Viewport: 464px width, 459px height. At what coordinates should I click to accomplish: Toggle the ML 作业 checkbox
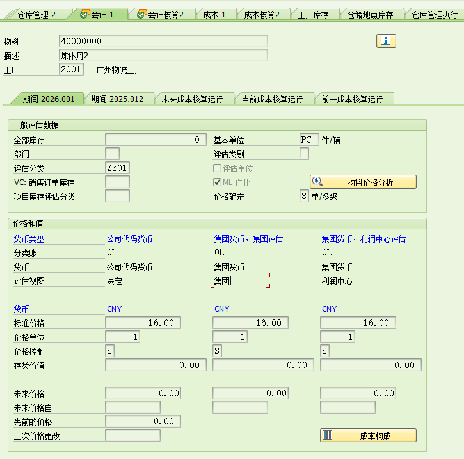click(218, 182)
